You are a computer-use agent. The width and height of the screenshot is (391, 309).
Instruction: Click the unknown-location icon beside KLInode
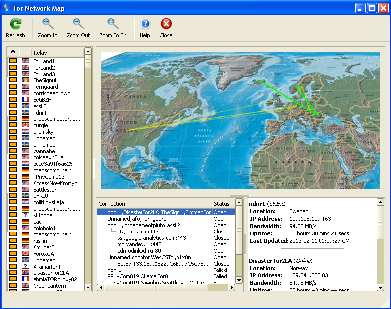25,215
